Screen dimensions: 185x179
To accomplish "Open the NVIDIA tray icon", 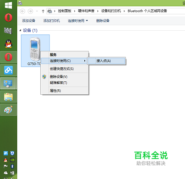I will (12, 160).
